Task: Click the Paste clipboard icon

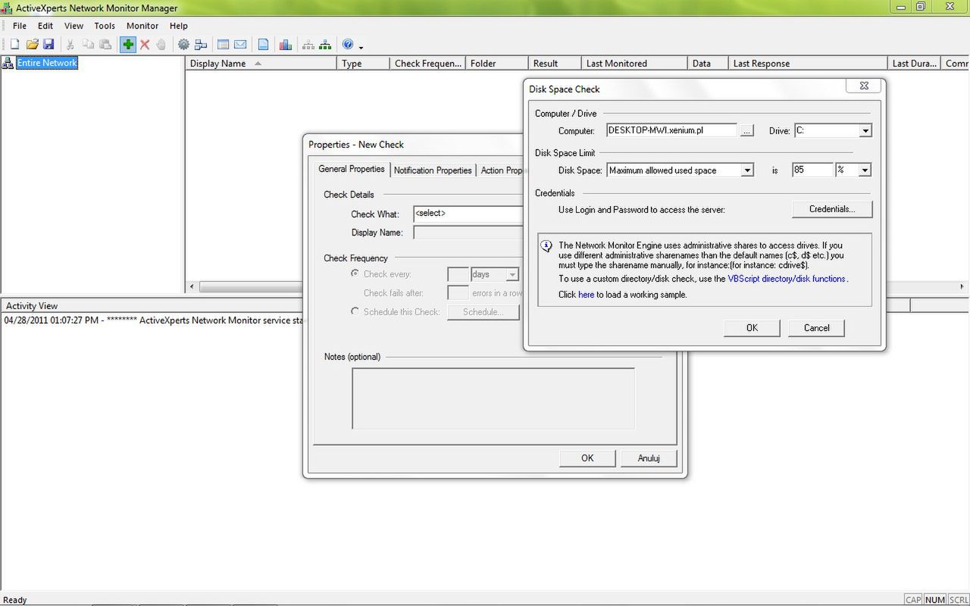Action: pyautogui.click(x=105, y=45)
